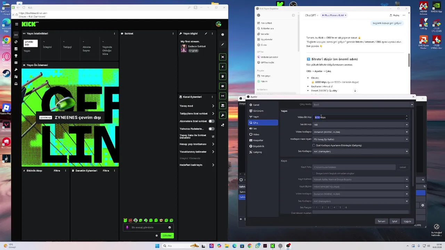Open Kayıt Biçimi dropdown

(x=361, y=187)
